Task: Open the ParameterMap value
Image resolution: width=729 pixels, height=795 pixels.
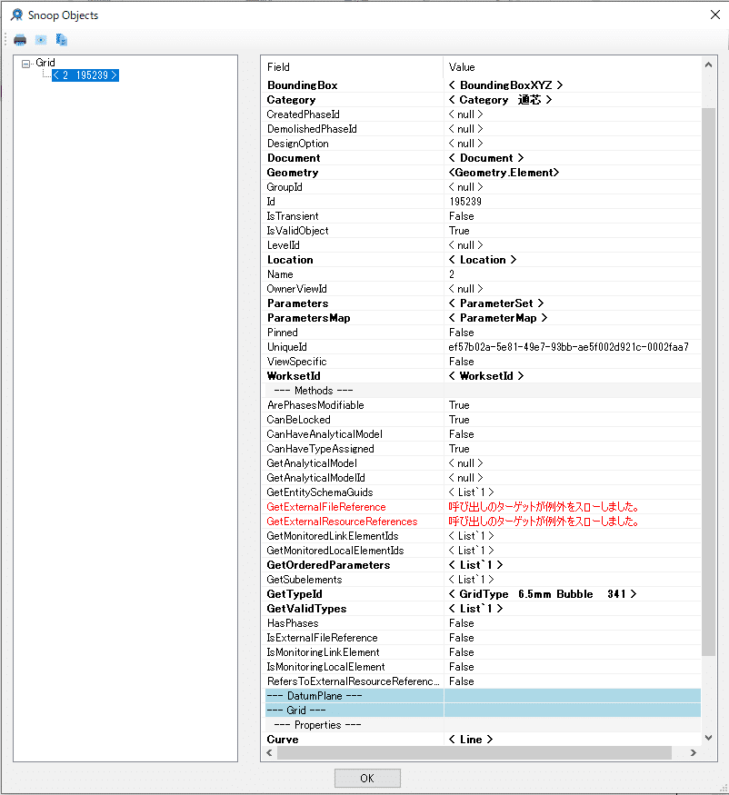Action: [x=495, y=317]
